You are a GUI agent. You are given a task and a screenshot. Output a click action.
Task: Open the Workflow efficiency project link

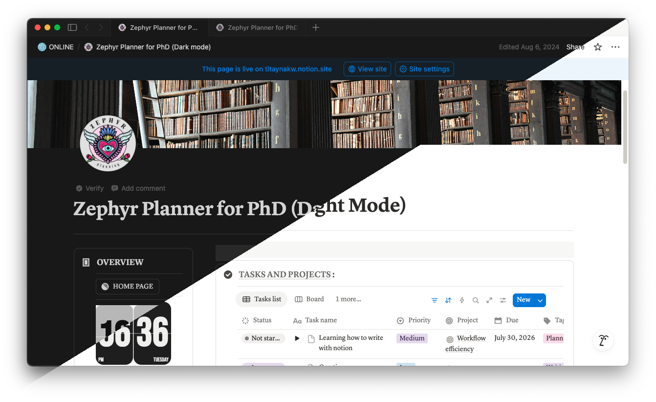coord(465,343)
